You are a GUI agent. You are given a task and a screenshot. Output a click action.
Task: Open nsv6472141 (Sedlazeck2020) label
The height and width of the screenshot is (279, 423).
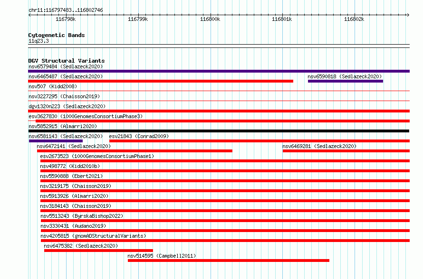pyautogui.click(x=74, y=146)
